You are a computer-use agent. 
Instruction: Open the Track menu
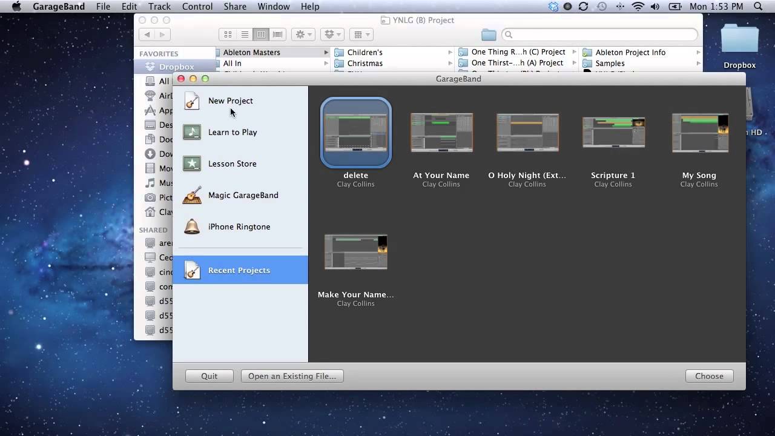click(159, 7)
